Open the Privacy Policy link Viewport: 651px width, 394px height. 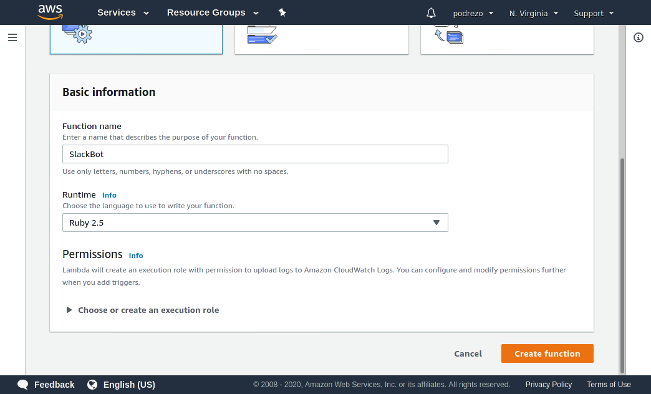coord(548,385)
